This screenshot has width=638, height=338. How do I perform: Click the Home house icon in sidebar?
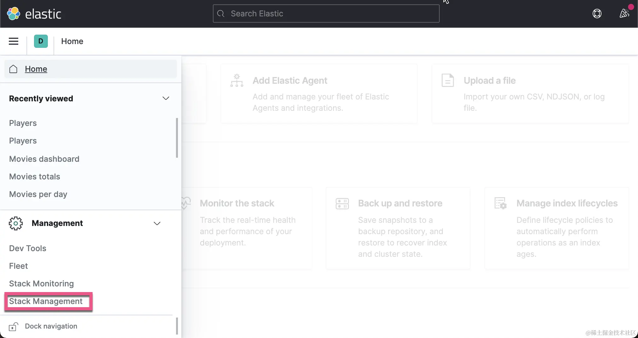(13, 69)
